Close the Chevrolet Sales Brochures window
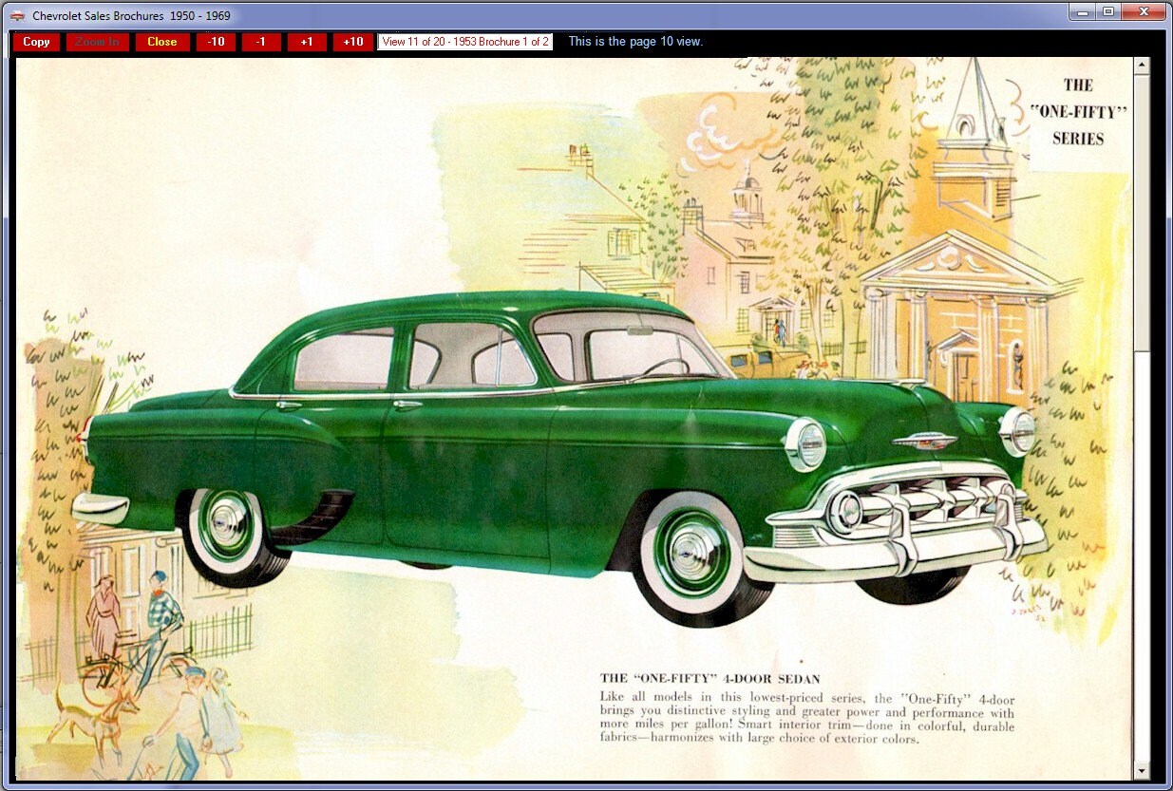1173x791 pixels. [1143, 12]
